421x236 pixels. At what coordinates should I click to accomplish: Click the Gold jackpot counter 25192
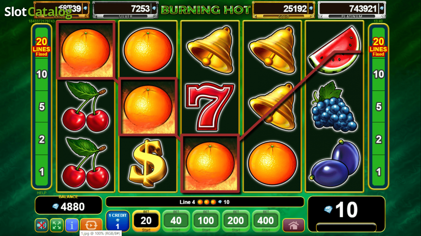[x=284, y=10]
